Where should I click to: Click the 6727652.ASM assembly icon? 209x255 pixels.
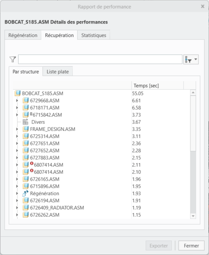point(26,151)
